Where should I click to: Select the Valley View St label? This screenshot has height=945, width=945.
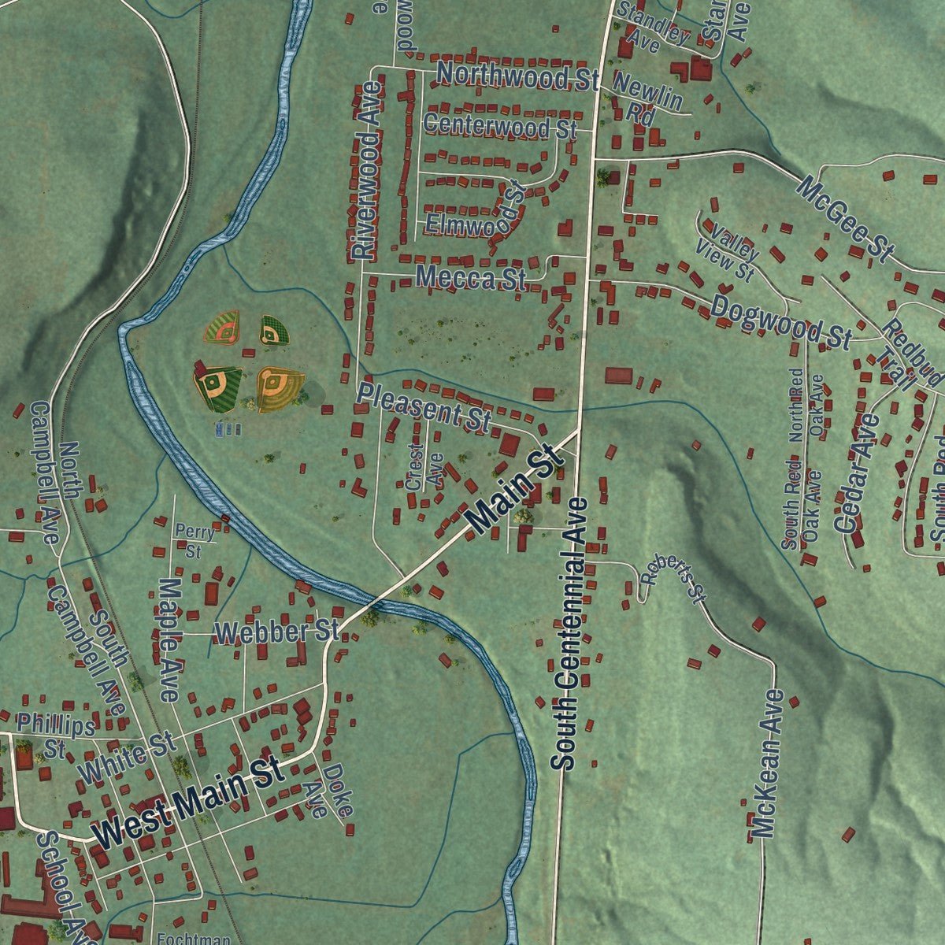point(728,251)
